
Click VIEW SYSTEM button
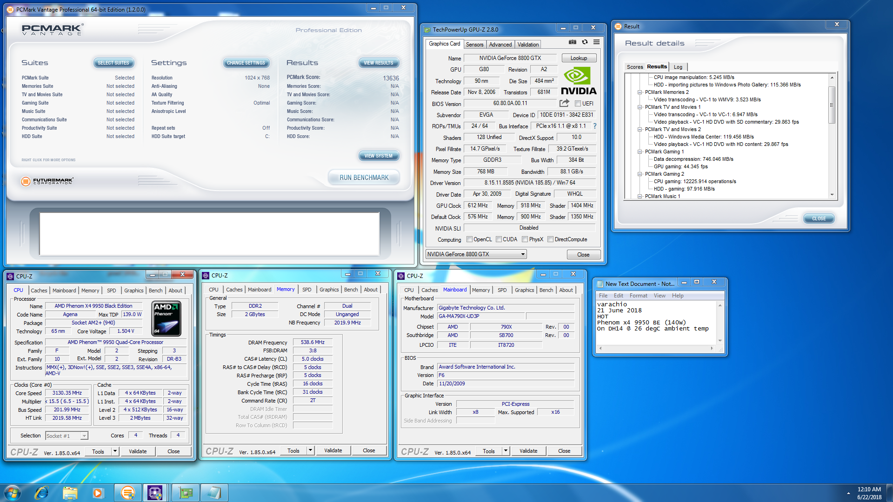(379, 156)
